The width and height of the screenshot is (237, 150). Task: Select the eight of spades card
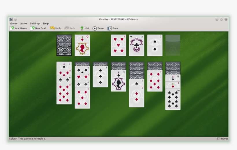click(82, 69)
